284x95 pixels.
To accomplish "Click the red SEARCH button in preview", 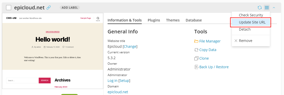I will click(45, 80).
